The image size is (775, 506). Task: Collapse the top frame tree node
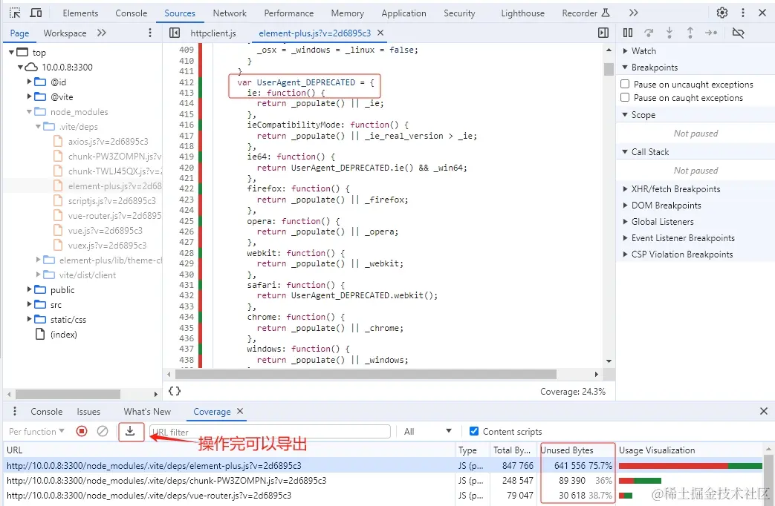pos(11,53)
